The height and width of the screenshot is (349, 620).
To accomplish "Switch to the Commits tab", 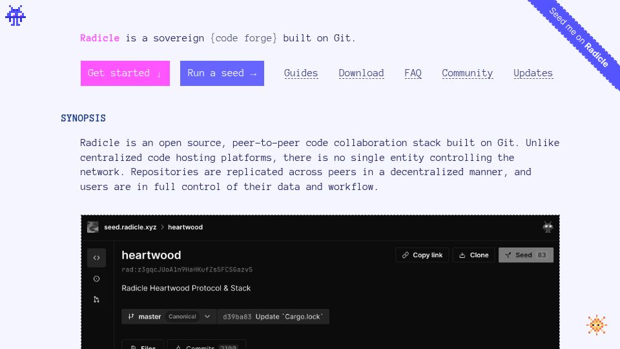I will click(x=207, y=345).
